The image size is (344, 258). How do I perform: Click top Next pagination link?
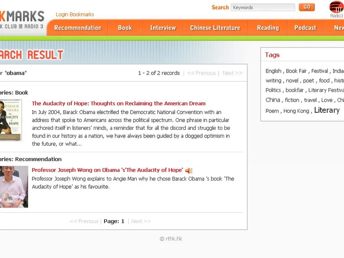(x=233, y=73)
